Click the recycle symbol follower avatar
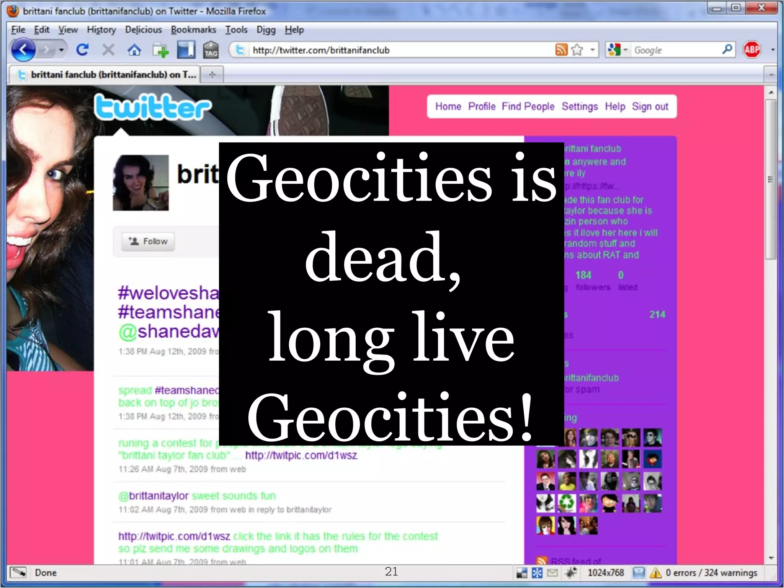The width and height of the screenshot is (784, 588). tap(567, 503)
